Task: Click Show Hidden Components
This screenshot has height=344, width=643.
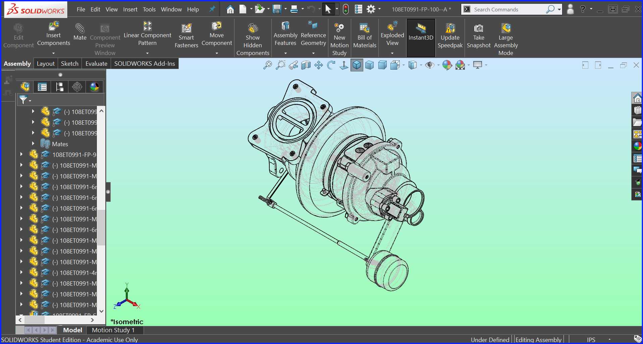Action: 253,39
